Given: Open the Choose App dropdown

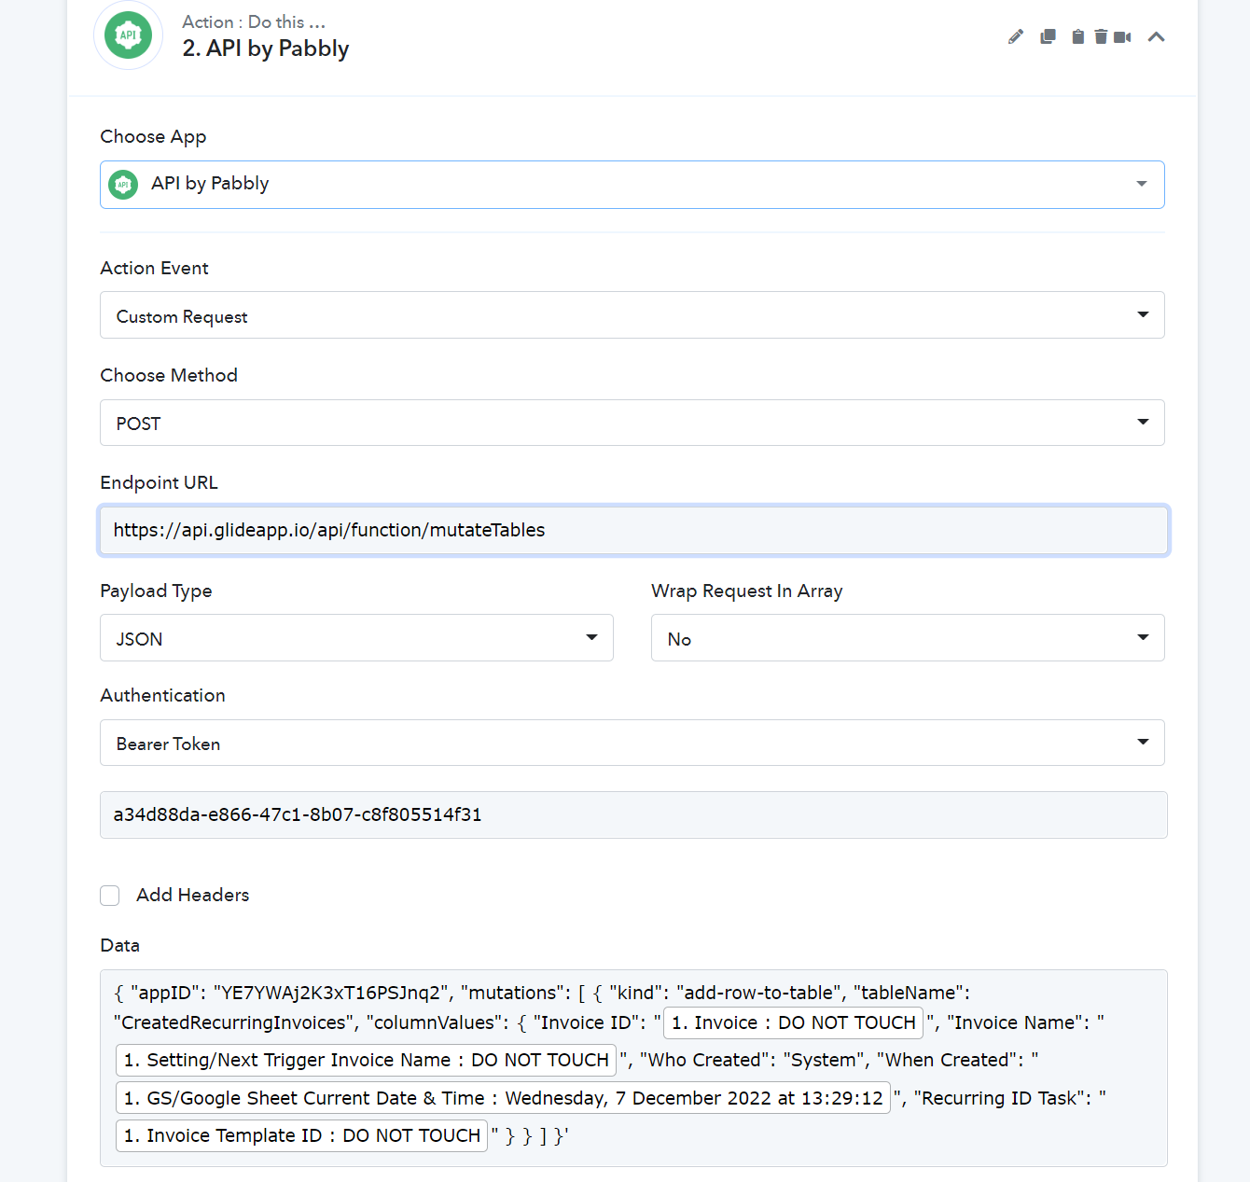Looking at the screenshot, I should pyautogui.click(x=632, y=185).
